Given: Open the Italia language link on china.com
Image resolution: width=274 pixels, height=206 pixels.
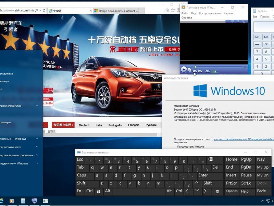Looking at the screenshot, I should point(99,125).
